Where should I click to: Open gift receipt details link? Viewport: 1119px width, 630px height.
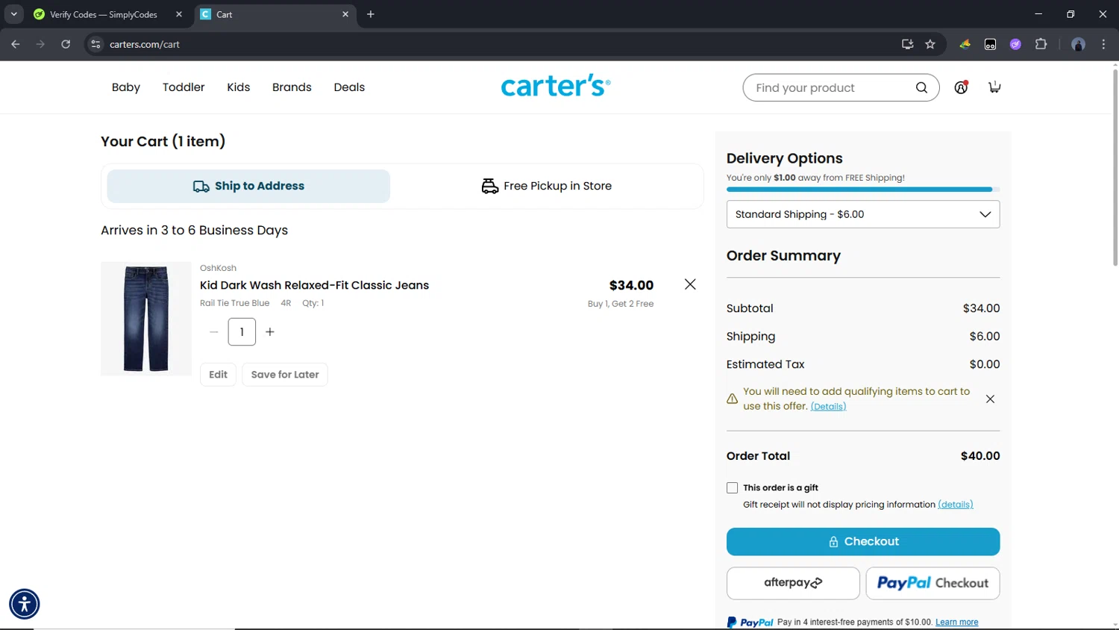(956, 505)
